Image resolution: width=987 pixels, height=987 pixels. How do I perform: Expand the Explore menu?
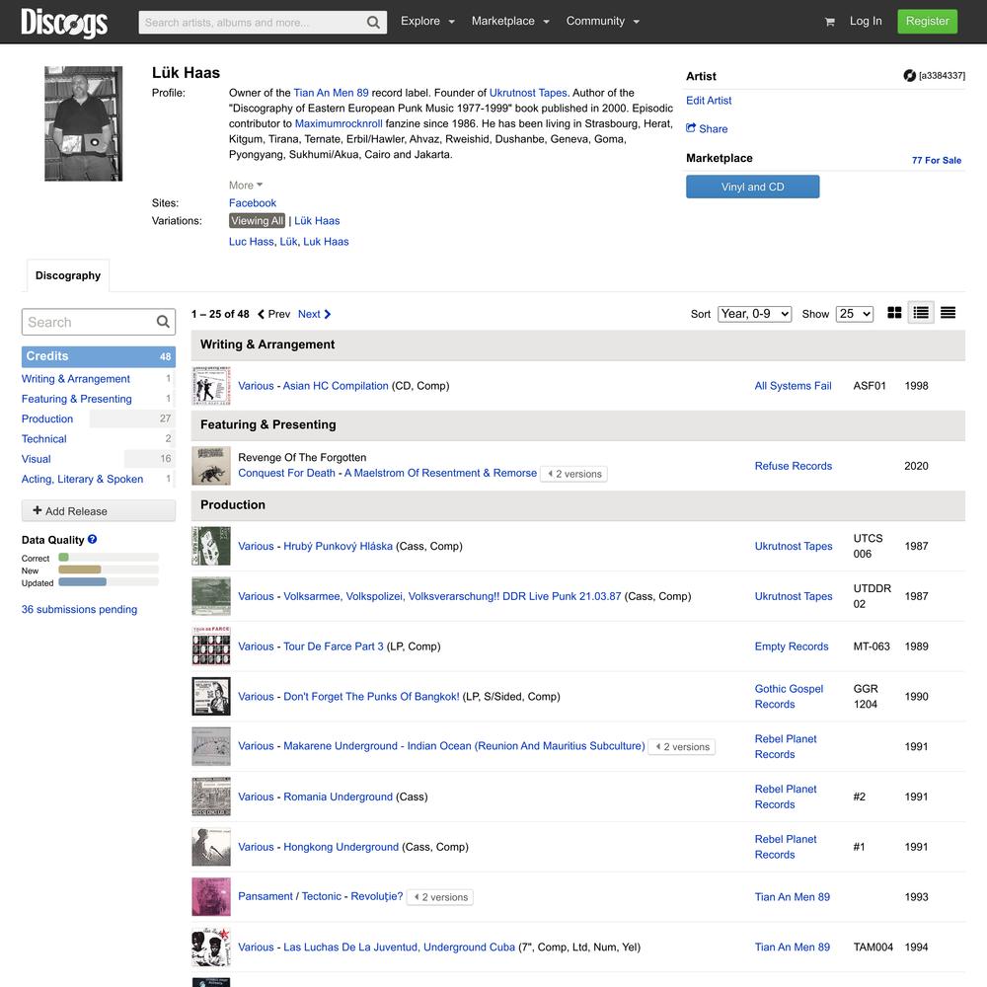pos(427,22)
